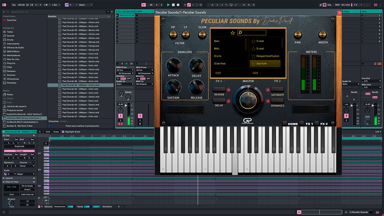The height and width of the screenshot is (216, 384).
Task: Toggle SATURATE in FX 2 section
Action: click(x=277, y=90)
